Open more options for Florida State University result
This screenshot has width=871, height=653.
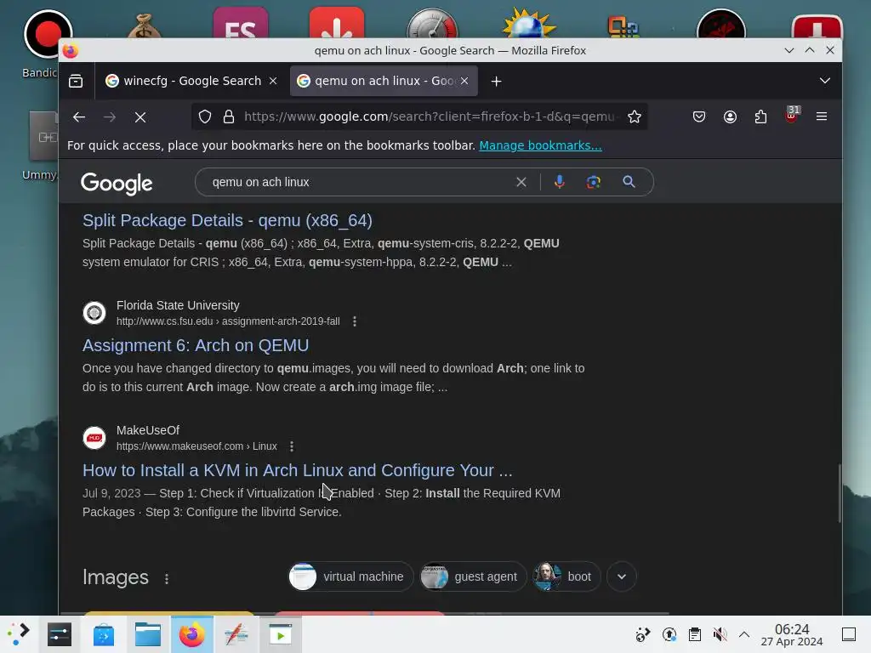coord(355,321)
